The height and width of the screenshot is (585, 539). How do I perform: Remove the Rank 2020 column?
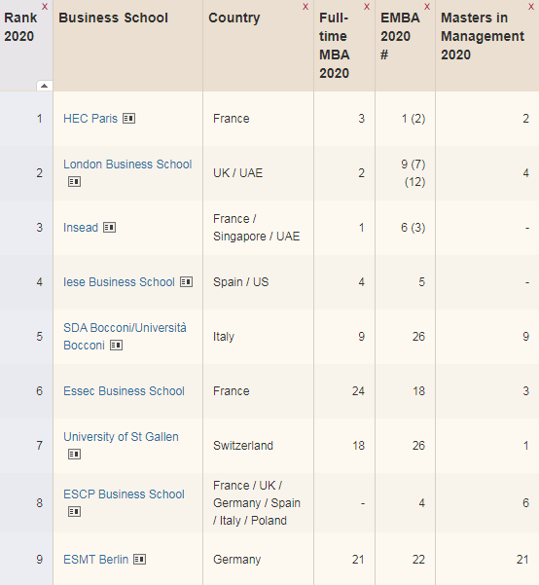(x=45, y=7)
